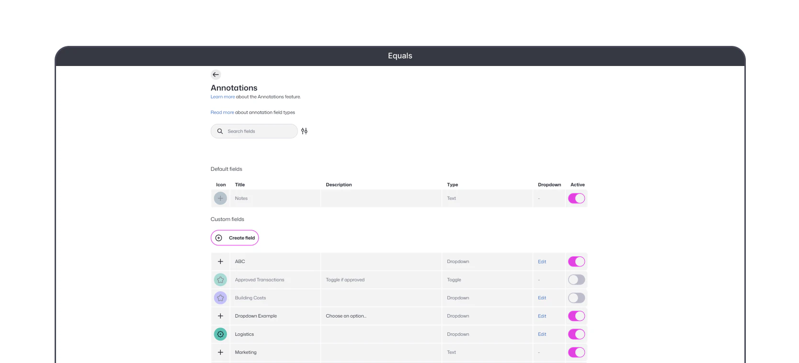The height and width of the screenshot is (363, 799).
Task: Click the plus icon in Marketing row
Action: 220,352
